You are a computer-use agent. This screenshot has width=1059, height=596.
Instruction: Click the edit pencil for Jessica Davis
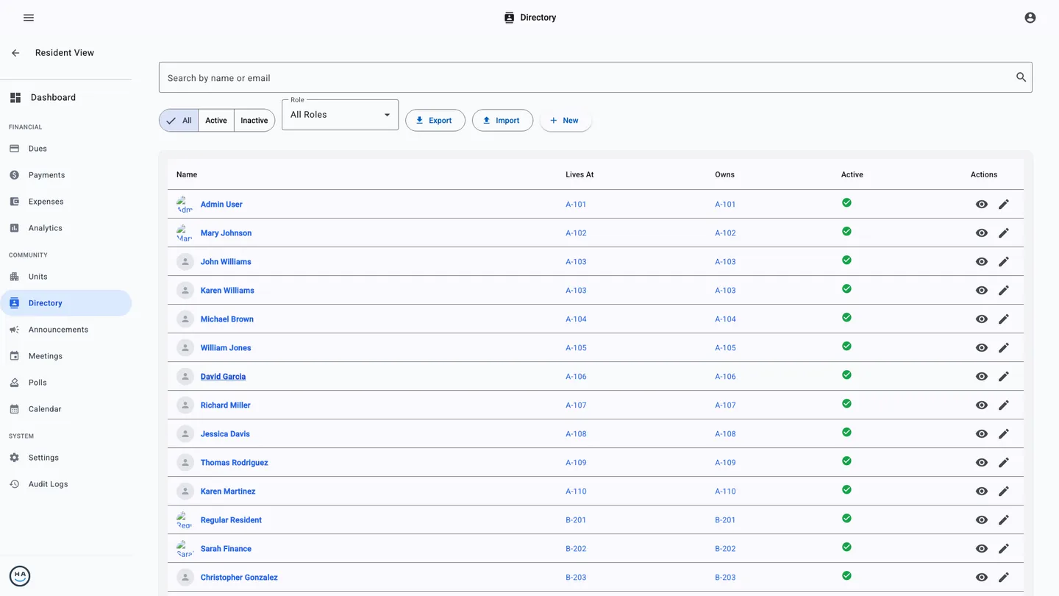tap(1004, 434)
